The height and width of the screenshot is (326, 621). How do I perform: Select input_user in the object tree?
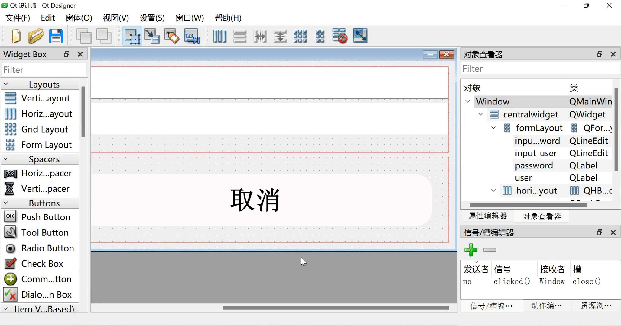(x=535, y=153)
